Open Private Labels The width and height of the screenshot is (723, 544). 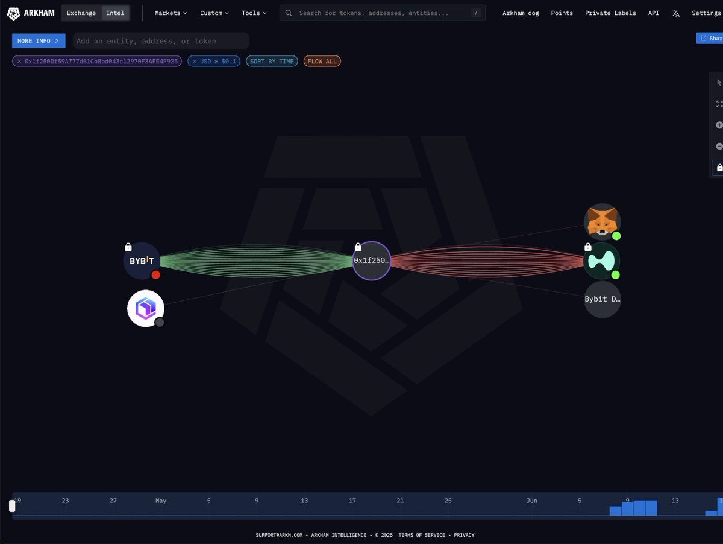pyautogui.click(x=610, y=13)
